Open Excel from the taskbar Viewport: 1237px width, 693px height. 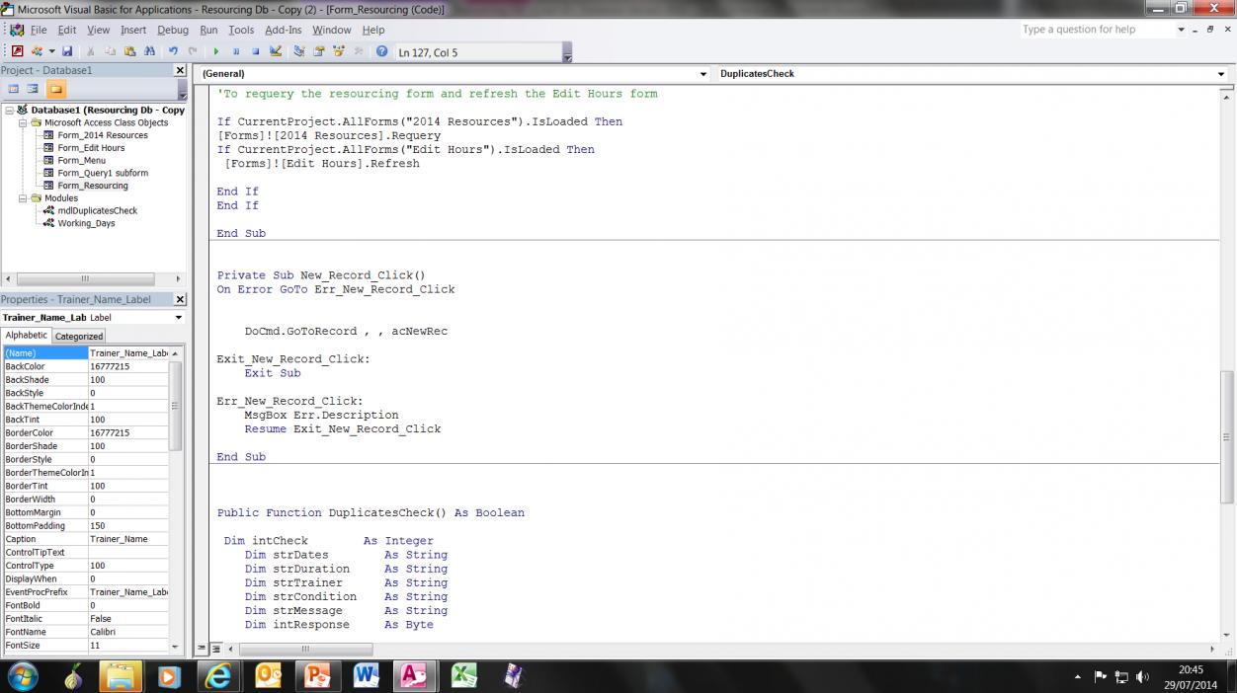[463, 676]
